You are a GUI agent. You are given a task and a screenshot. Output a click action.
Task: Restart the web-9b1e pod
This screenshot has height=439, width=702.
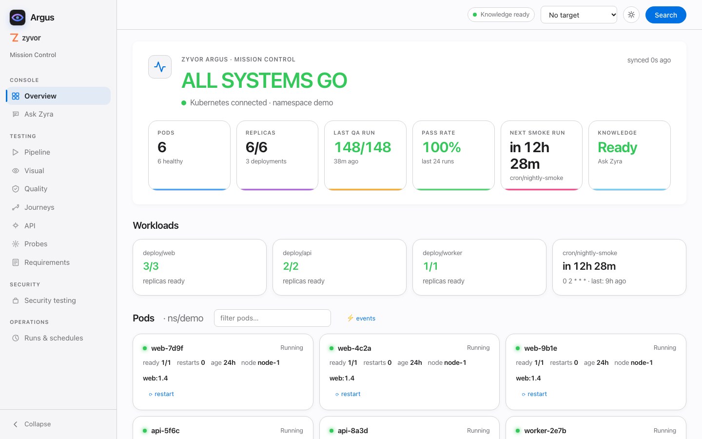(534, 394)
